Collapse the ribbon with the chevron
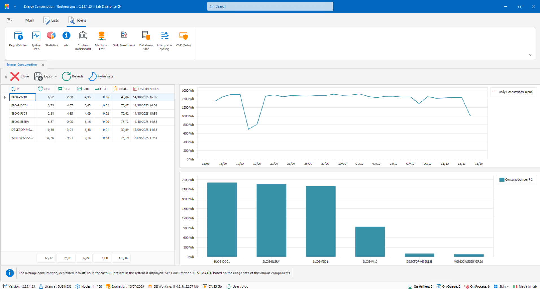The image size is (540, 289). [530, 55]
